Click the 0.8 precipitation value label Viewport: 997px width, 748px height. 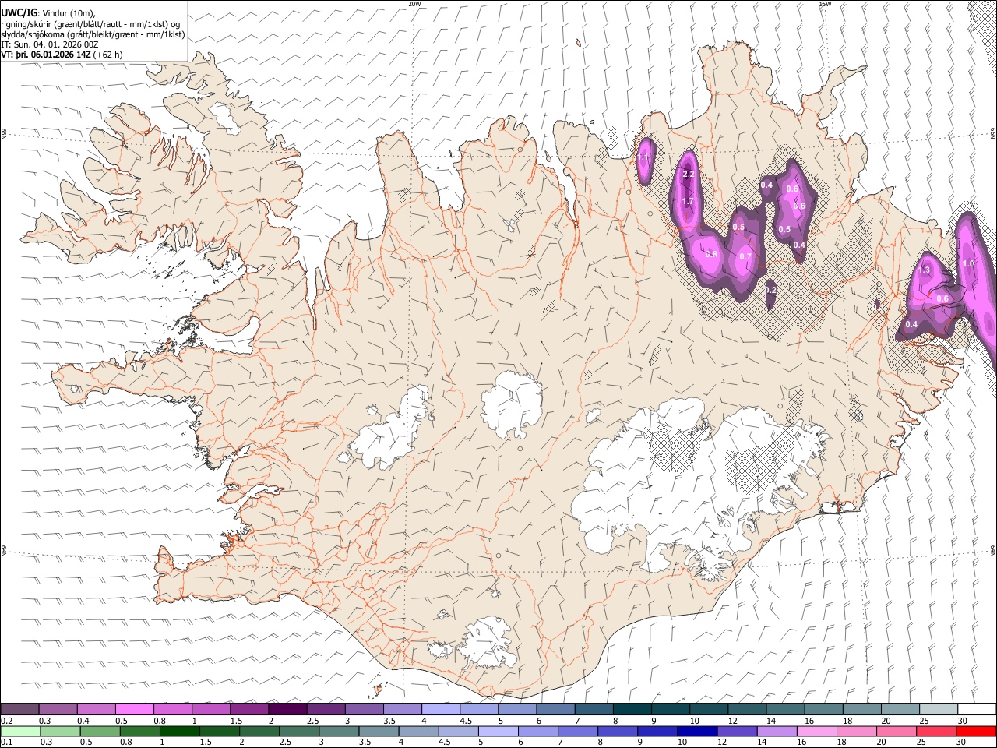pos(711,254)
